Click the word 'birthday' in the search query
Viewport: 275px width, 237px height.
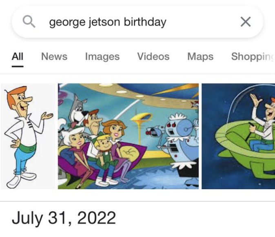click(x=146, y=21)
